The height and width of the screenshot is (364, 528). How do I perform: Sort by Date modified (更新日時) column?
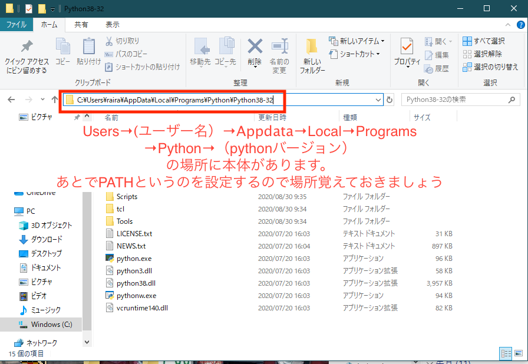[272, 117]
